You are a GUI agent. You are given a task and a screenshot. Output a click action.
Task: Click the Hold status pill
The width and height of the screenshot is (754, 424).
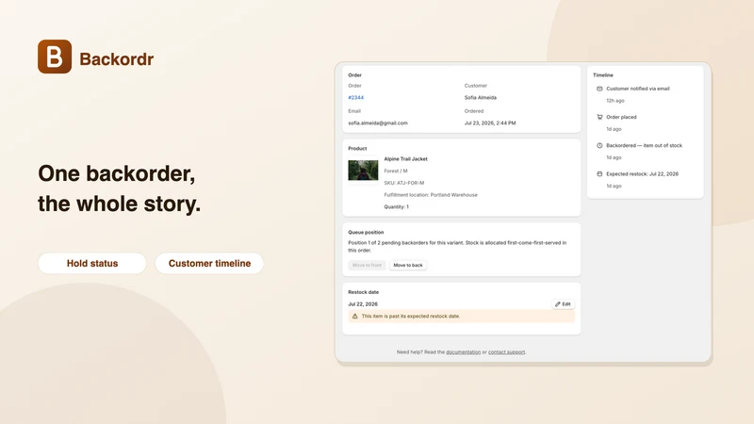[92, 264]
